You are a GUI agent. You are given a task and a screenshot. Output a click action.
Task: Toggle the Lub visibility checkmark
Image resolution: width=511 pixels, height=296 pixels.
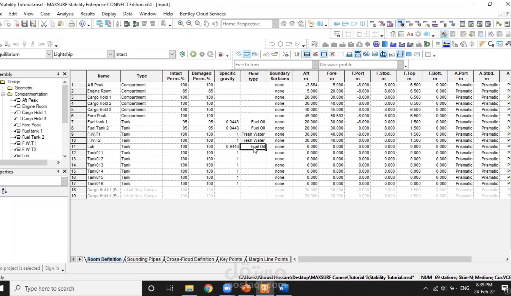click(15, 156)
